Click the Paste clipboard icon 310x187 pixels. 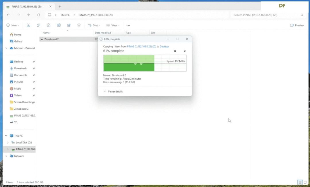[x=49, y=25]
